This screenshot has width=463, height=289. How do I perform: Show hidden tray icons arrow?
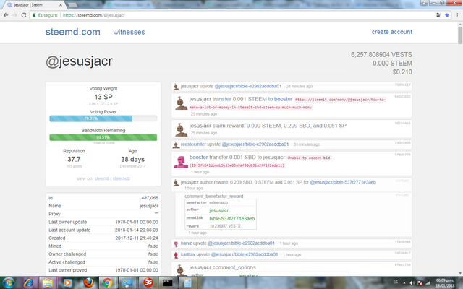(x=404, y=283)
